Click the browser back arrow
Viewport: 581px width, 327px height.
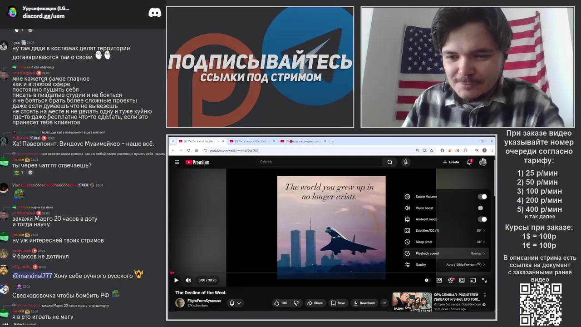click(x=172, y=150)
